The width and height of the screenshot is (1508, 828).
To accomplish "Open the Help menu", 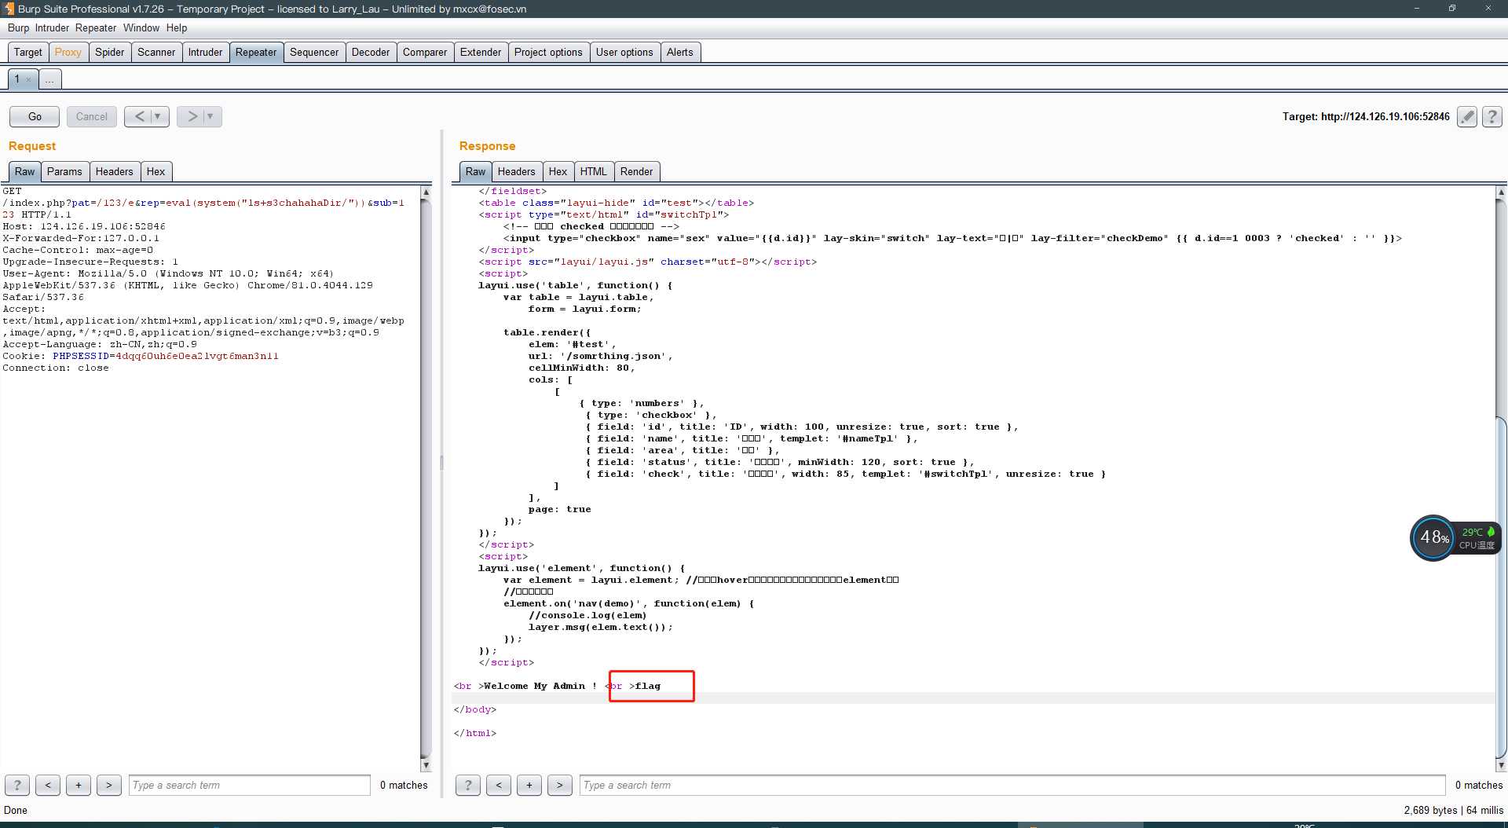I will (x=177, y=27).
